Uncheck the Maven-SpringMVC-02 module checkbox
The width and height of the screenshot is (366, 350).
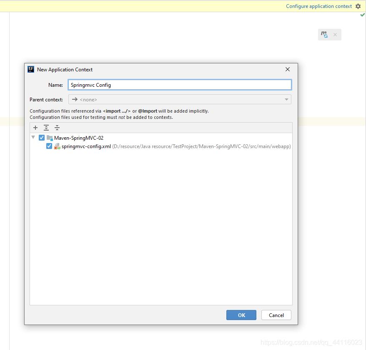[x=42, y=138]
